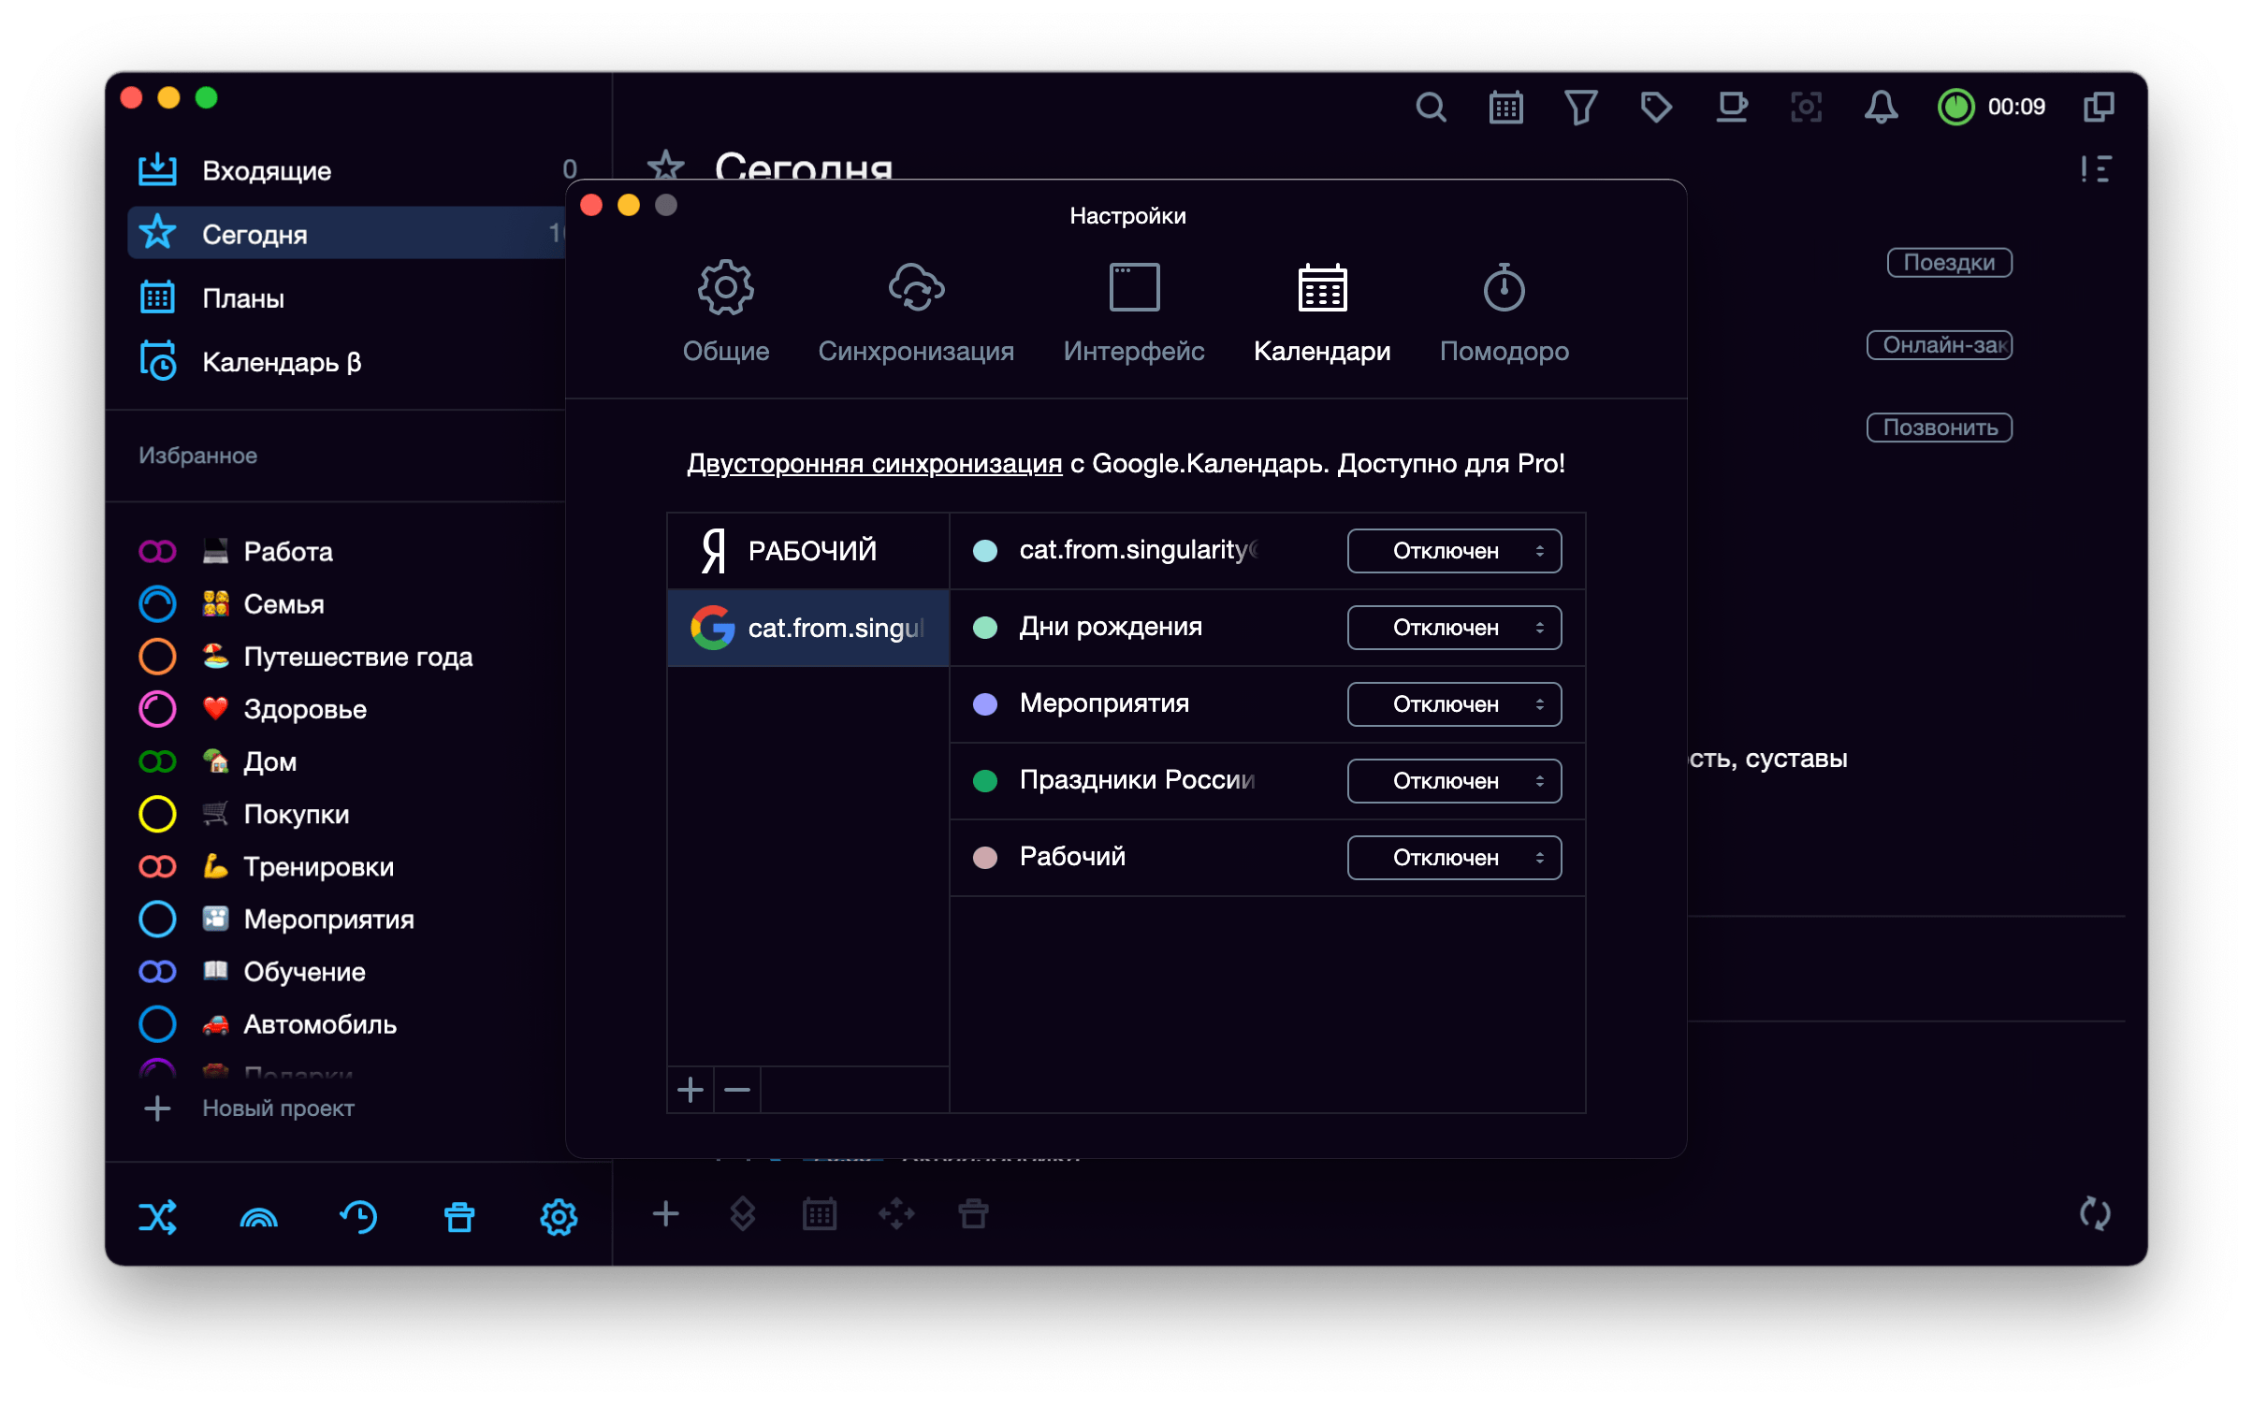Open Отключен dropdown for Рабочий calendar
The width and height of the screenshot is (2253, 1405).
coord(1454,858)
